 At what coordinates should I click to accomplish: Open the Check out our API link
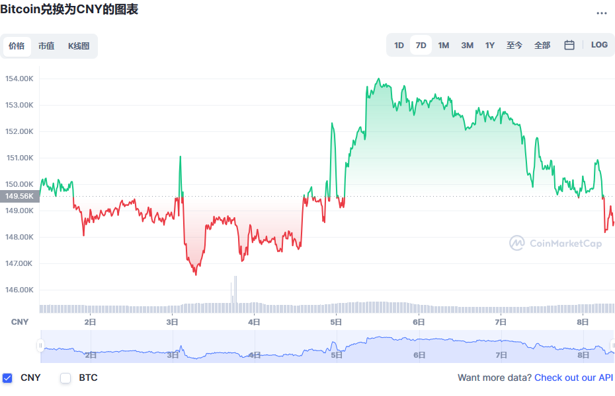coord(573,378)
